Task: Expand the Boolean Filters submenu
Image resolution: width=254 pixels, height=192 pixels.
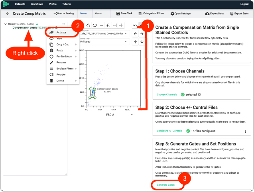Action: pyautogui.click(x=63, y=69)
